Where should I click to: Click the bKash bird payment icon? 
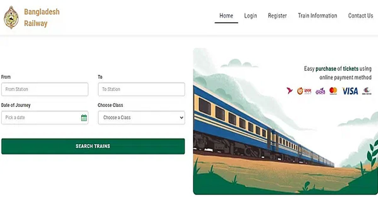point(290,91)
